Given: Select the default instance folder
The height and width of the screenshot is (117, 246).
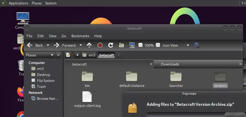Looking at the screenshot, I should click(132, 79).
